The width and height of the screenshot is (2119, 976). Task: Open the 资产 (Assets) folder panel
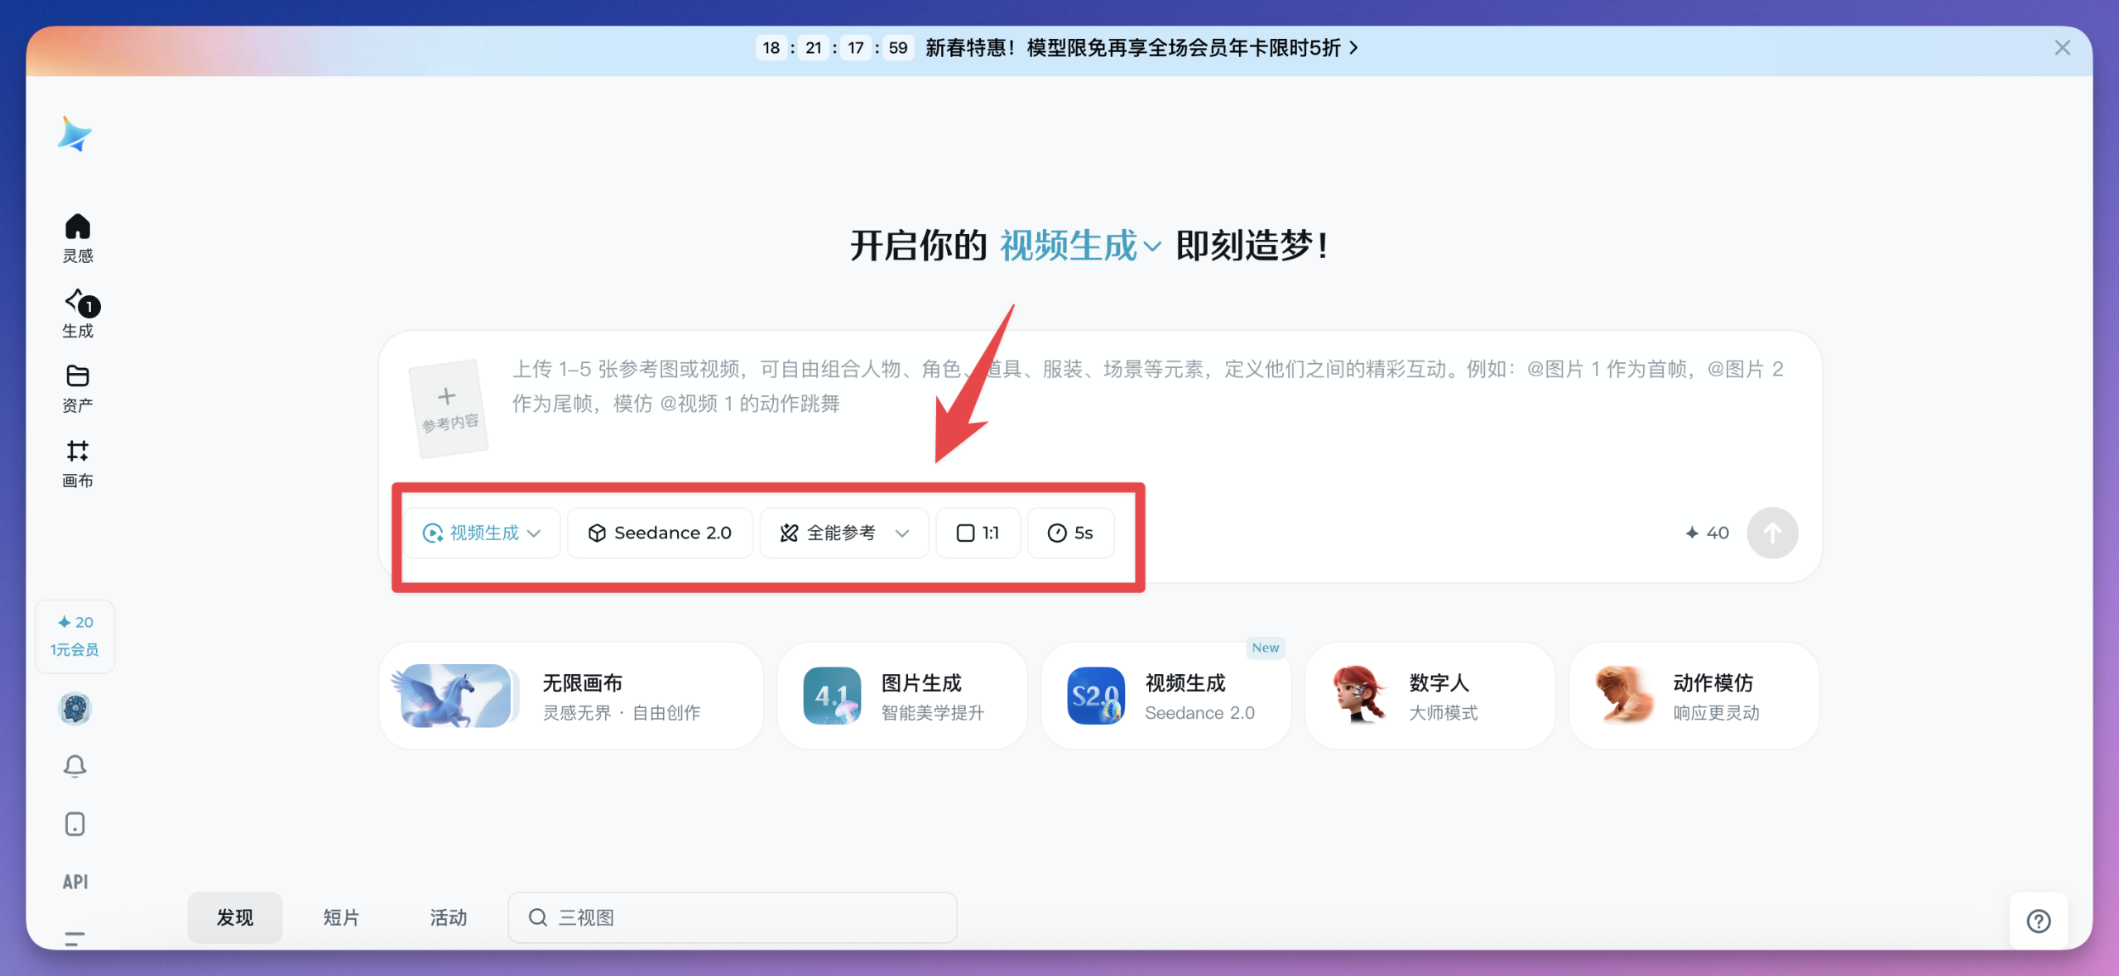(77, 387)
